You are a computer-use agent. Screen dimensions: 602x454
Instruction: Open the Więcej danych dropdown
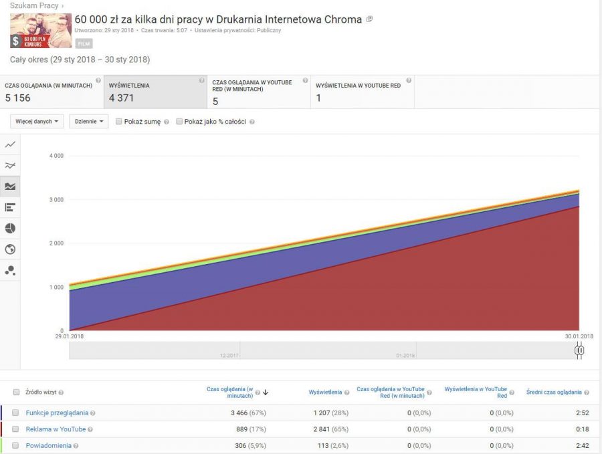click(x=37, y=122)
